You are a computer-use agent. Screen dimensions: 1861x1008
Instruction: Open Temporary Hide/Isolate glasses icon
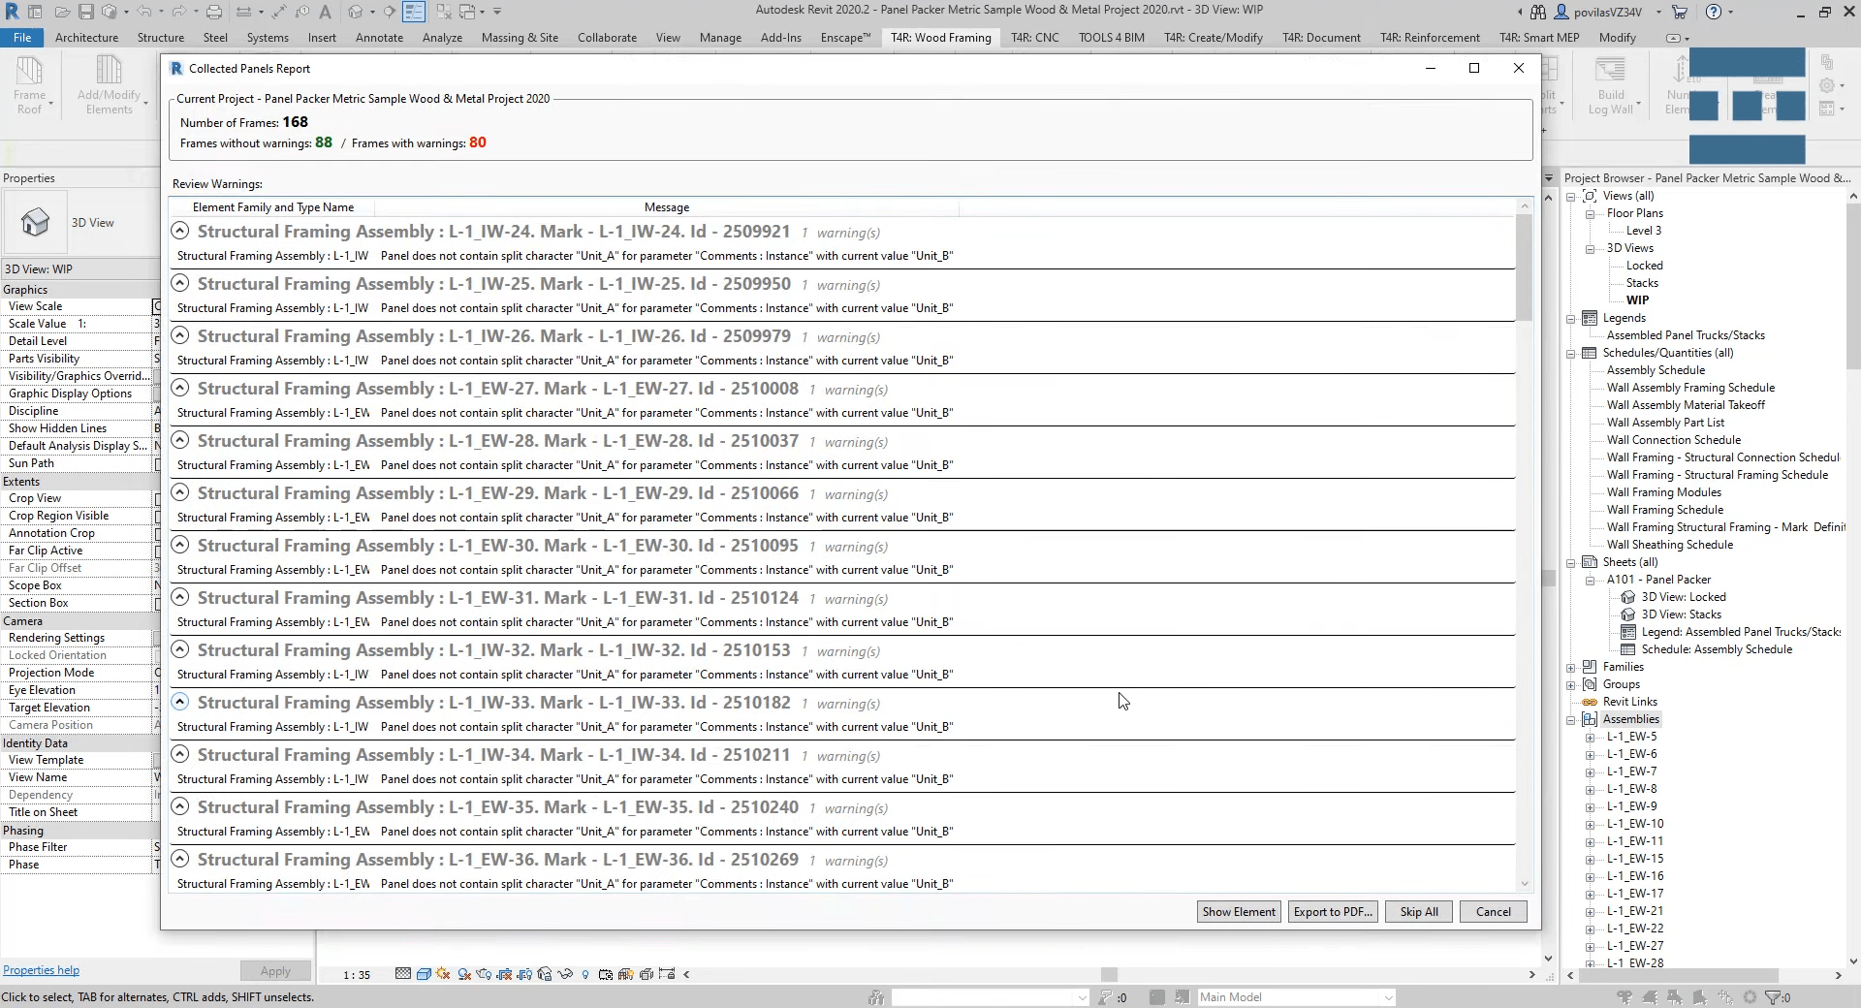click(x=565, y=974)
